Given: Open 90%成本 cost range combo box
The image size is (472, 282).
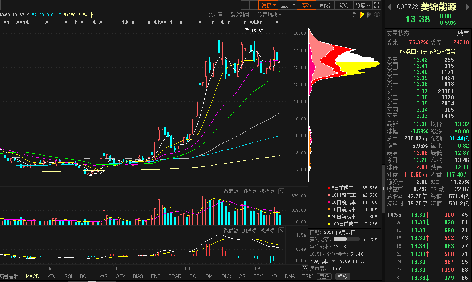Looking at the screenshot, I should click(323, 261).
